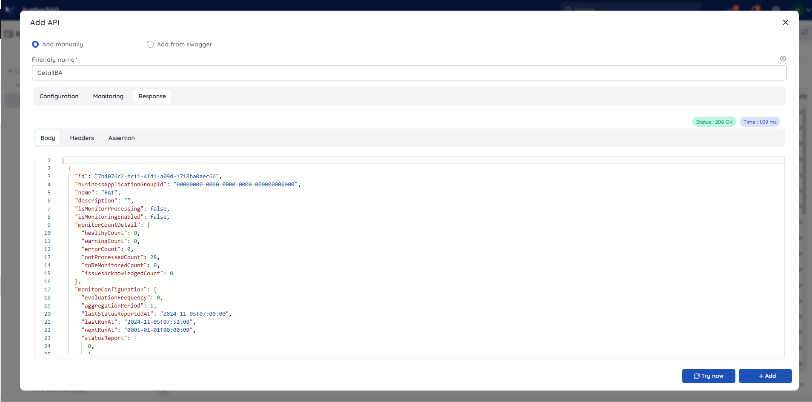Screen dimensions: 812x402
Task: Click the "name": "BA1" line
Action: click(97, 193)
